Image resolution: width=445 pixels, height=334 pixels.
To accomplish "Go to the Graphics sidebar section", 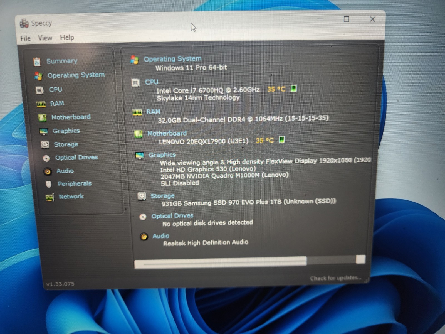I will click(x=66, y=131).
